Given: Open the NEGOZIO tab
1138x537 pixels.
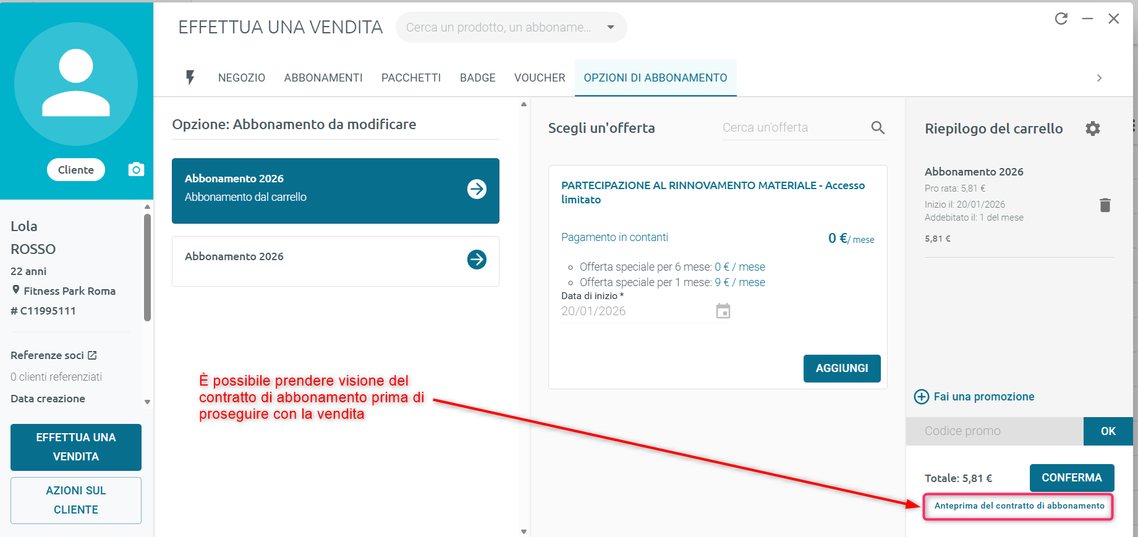Looking at the screenshot, I should (242, 78).
